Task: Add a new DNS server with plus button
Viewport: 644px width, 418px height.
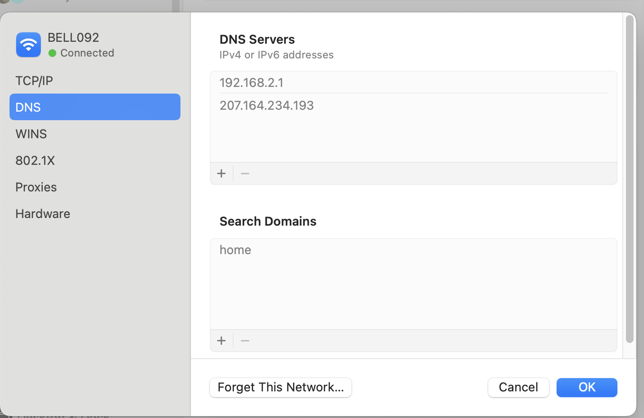Action: pos(221,173)
